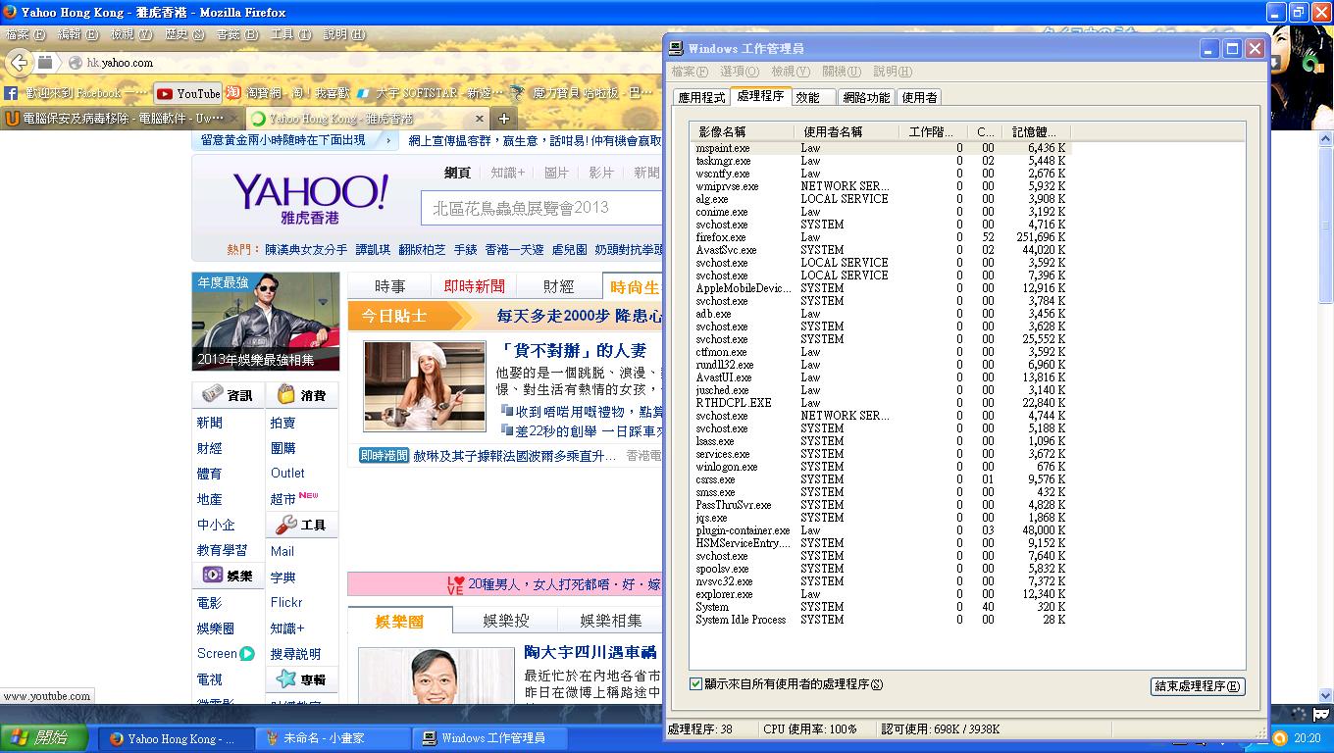Open the 即時新聞 tab
Image resolution: width=1334 pixels, height=753 pixels.
[475, 286]
